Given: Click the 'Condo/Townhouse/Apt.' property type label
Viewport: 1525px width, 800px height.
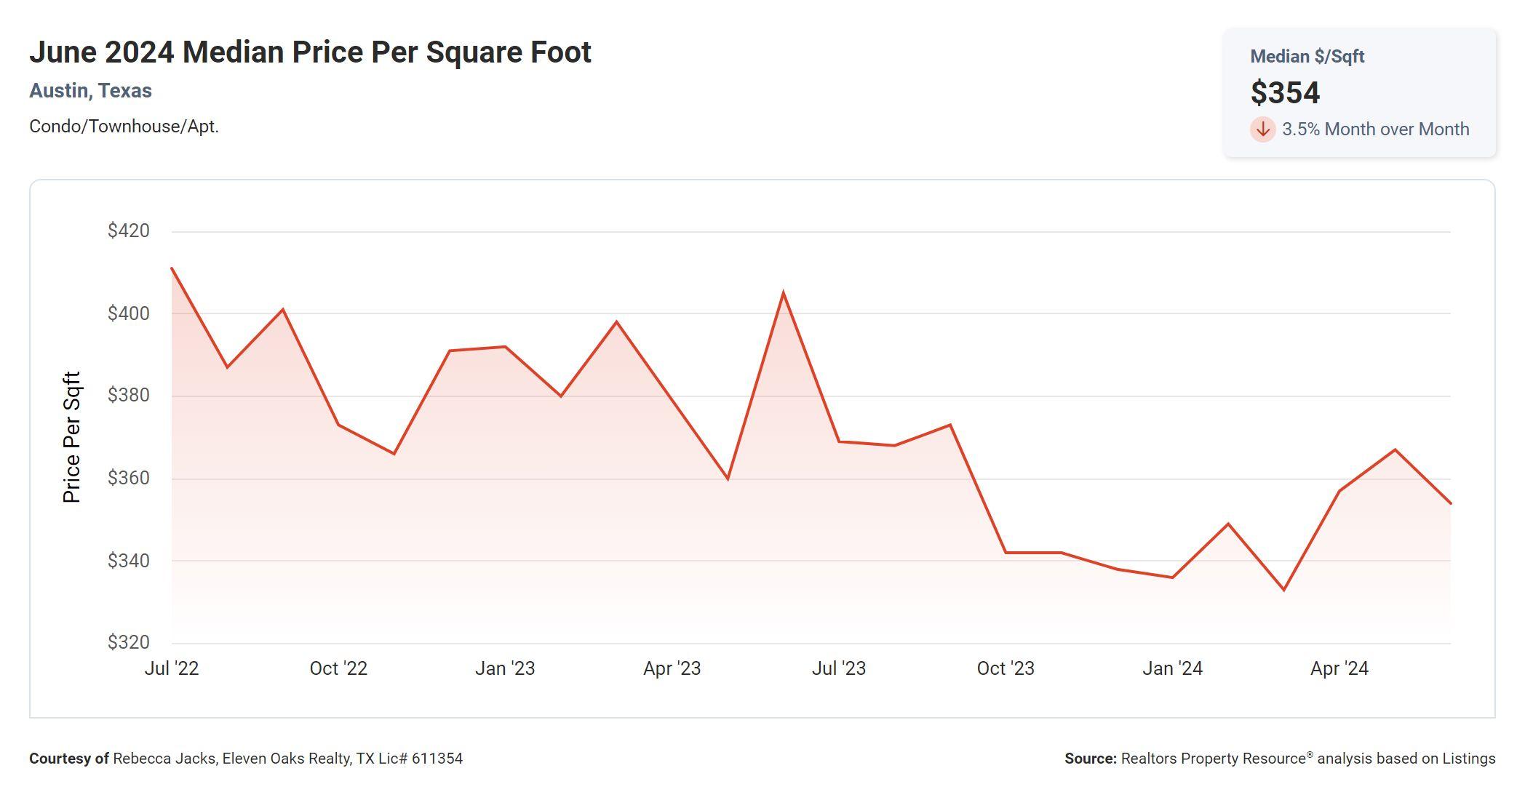Looking at the screenshot, I should (x=124, y=127).
